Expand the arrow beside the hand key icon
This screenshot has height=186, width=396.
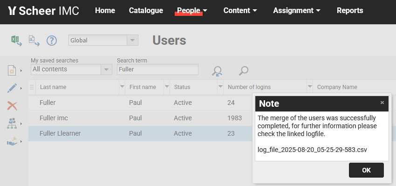tap(21, 141)
